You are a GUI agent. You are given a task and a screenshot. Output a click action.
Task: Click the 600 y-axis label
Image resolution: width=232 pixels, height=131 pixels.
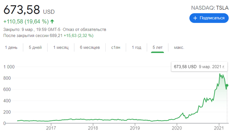pyautogui.click(x=7, y=89)
